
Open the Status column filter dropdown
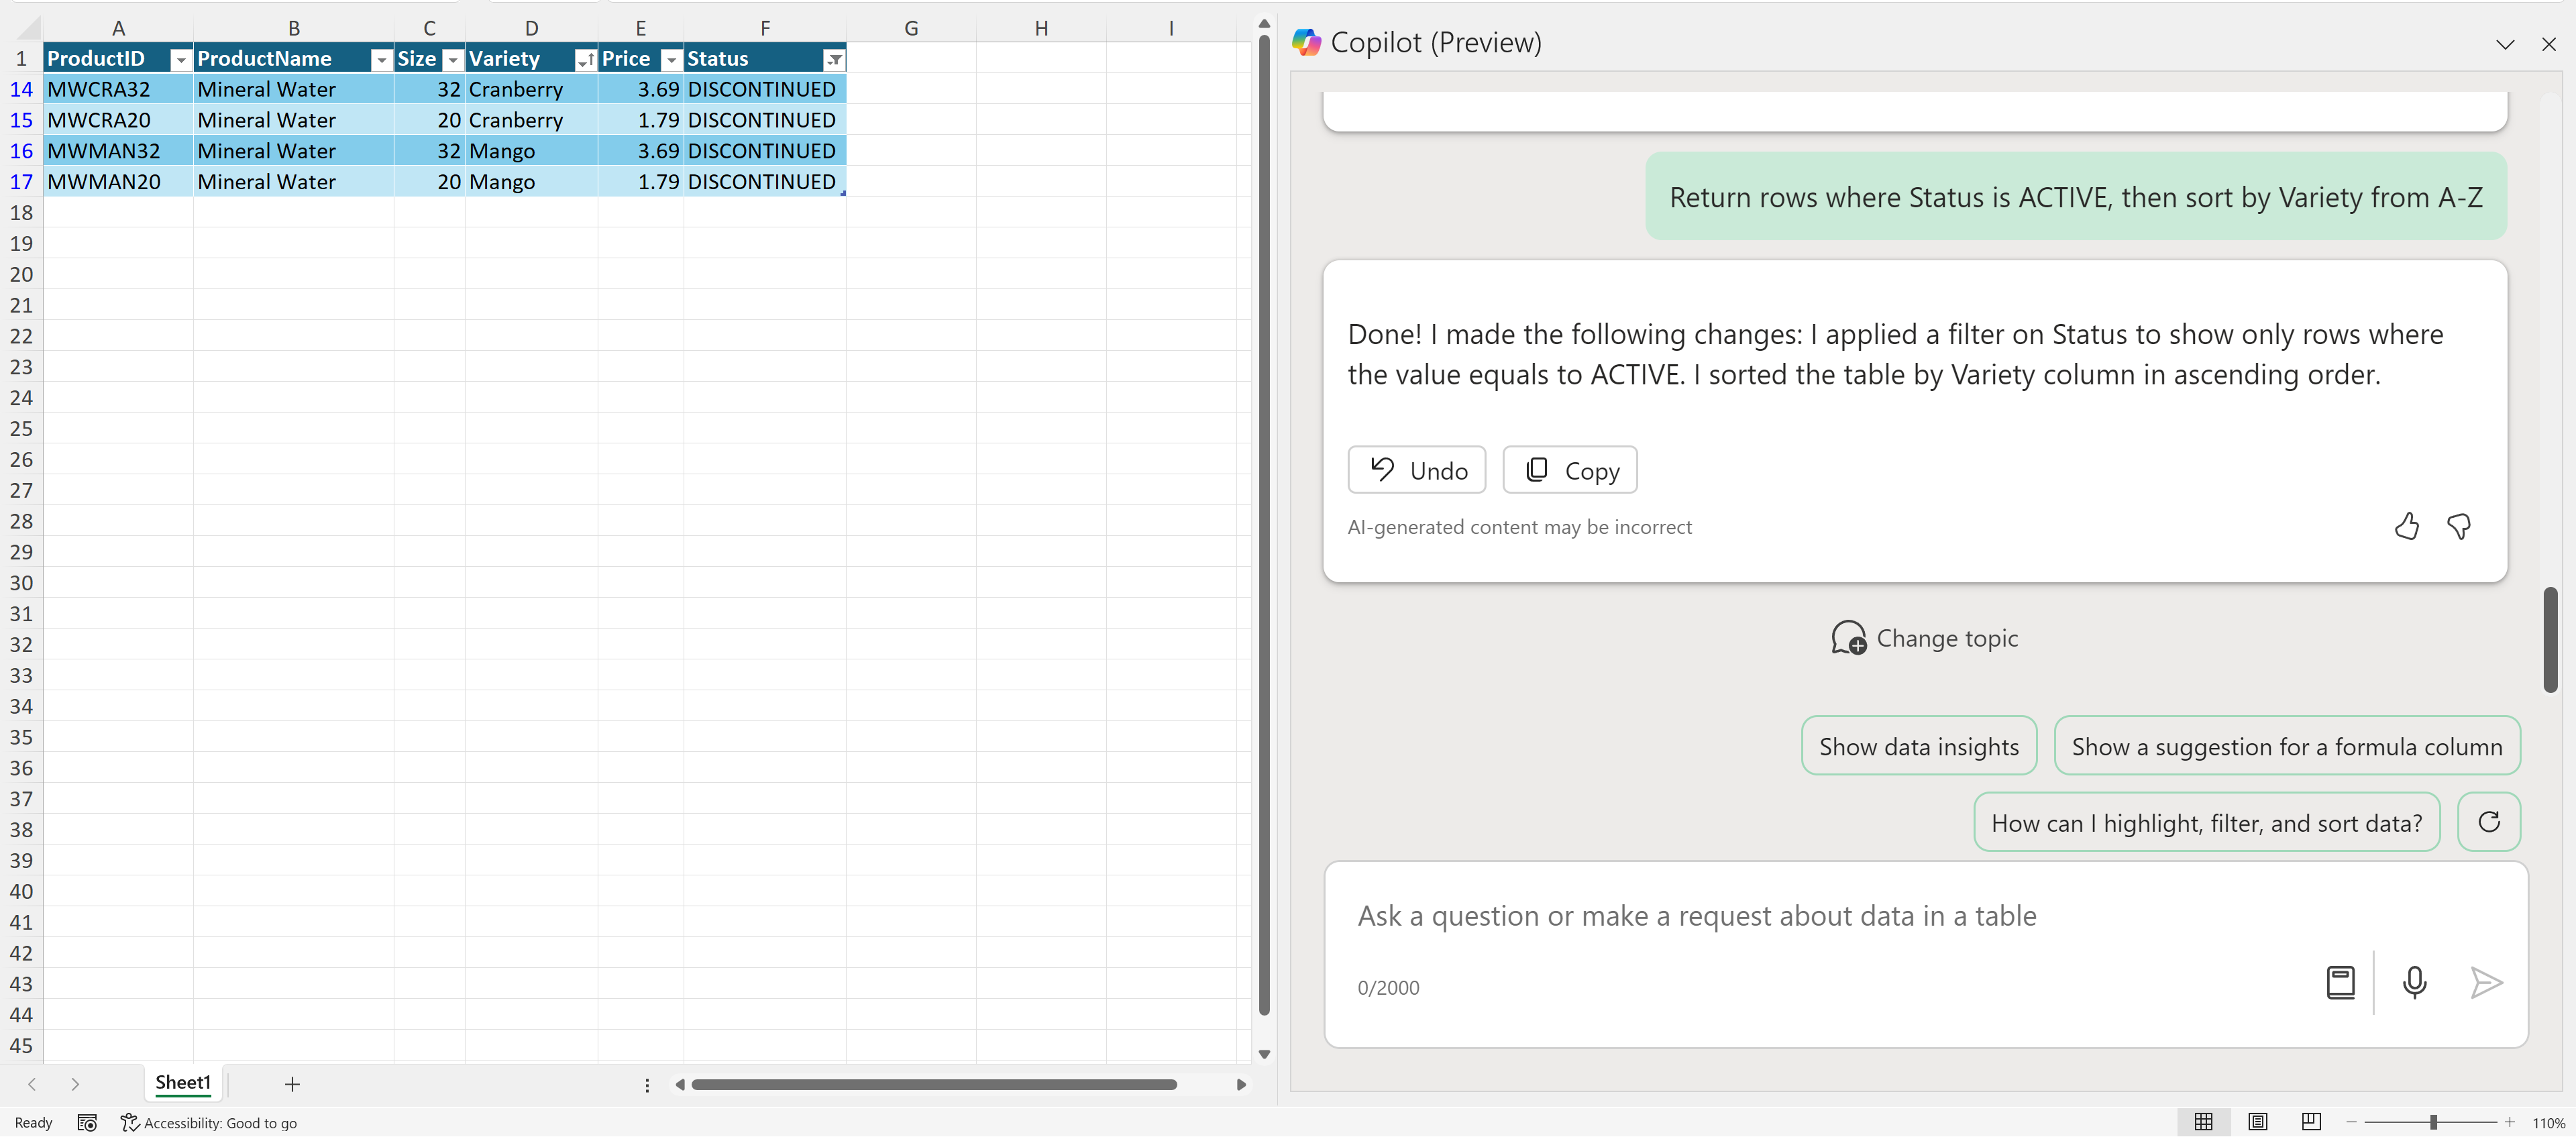point(833,60)
